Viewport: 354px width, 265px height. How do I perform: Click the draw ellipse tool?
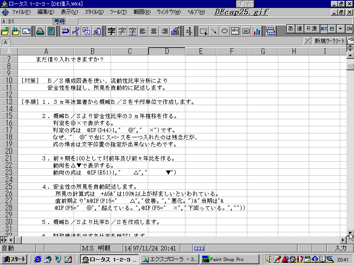pyautogui.click(x=224, y=31)
